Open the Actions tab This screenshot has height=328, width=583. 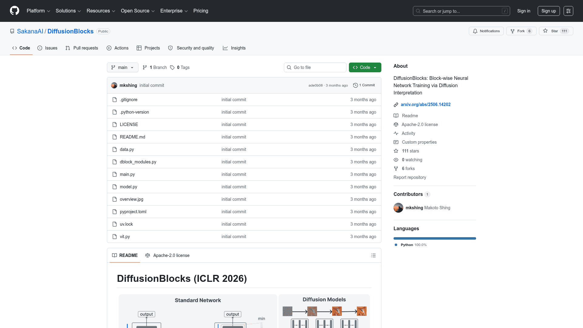click(x=118, y=48)
